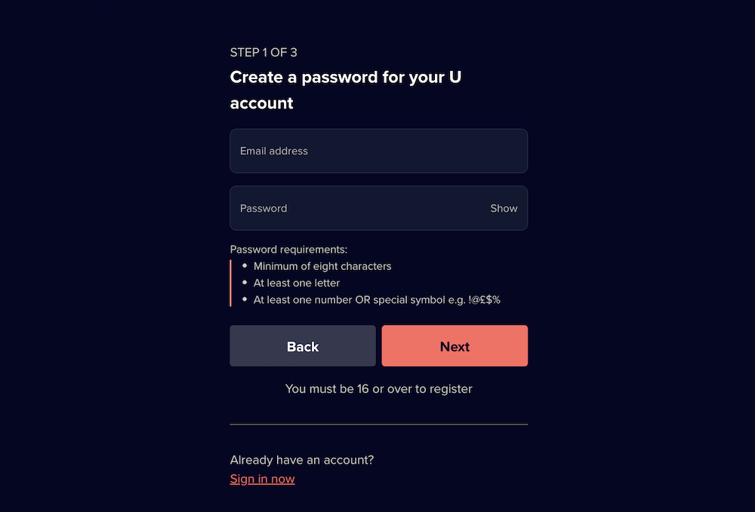Click the horizontal divider line

(x=378, y=425)
